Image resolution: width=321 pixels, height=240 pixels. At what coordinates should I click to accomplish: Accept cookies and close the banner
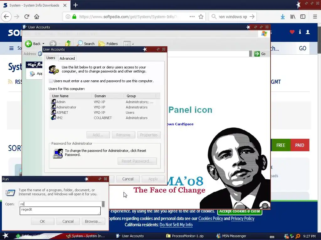pyautogui.click(x=240, y=212)
